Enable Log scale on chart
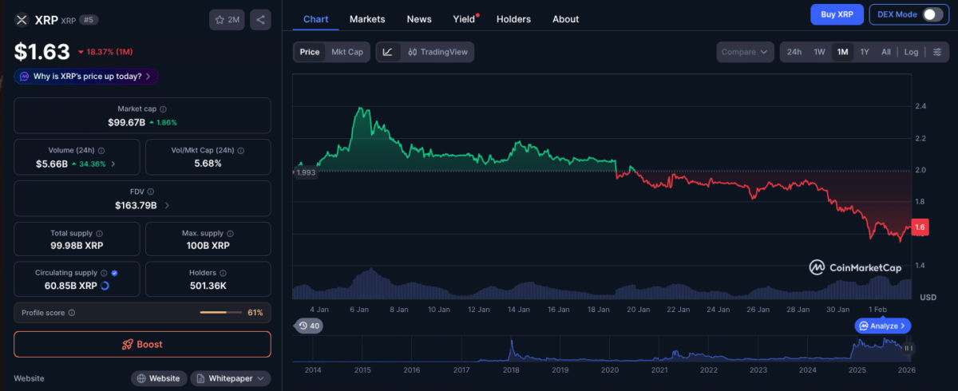 [x=911, y=52]
